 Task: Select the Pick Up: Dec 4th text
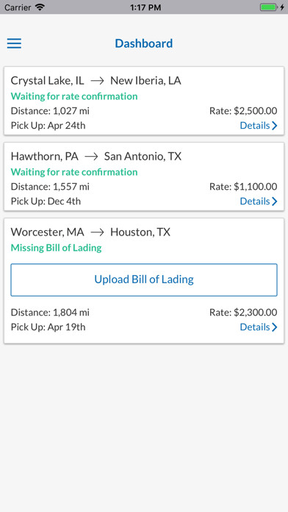[x=46, y=201]
